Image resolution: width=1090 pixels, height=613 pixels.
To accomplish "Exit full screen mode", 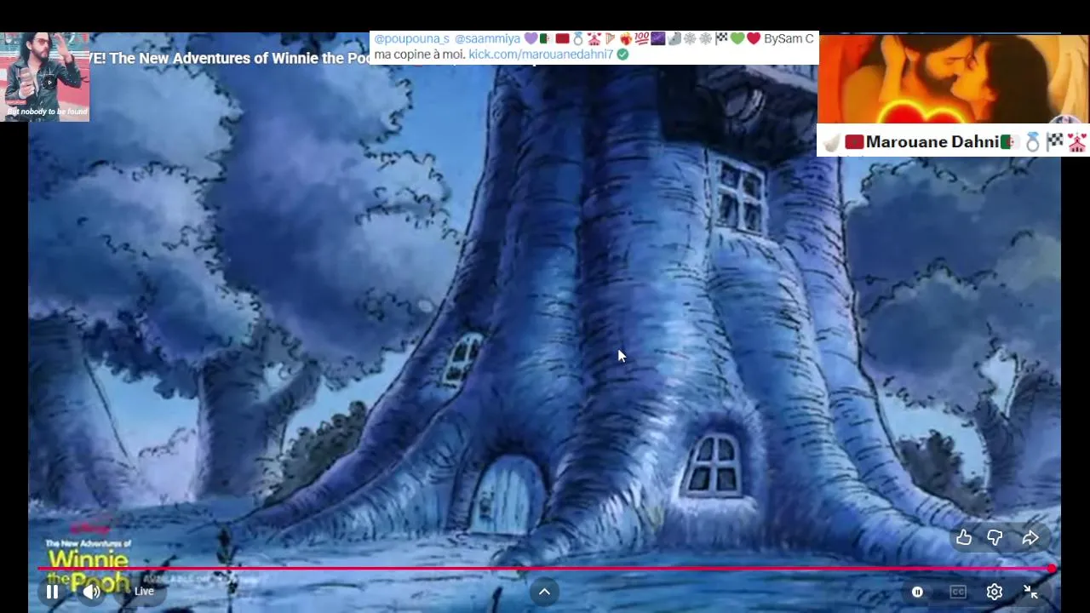I will [x=1030, y=592].
